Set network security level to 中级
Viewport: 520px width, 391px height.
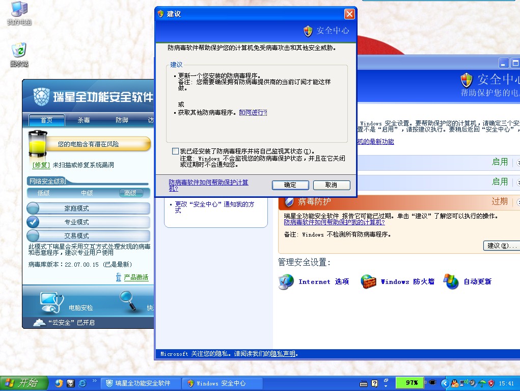87,193
